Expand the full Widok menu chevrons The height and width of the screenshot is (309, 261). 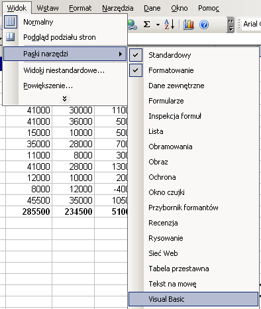(x=64, y=99)
